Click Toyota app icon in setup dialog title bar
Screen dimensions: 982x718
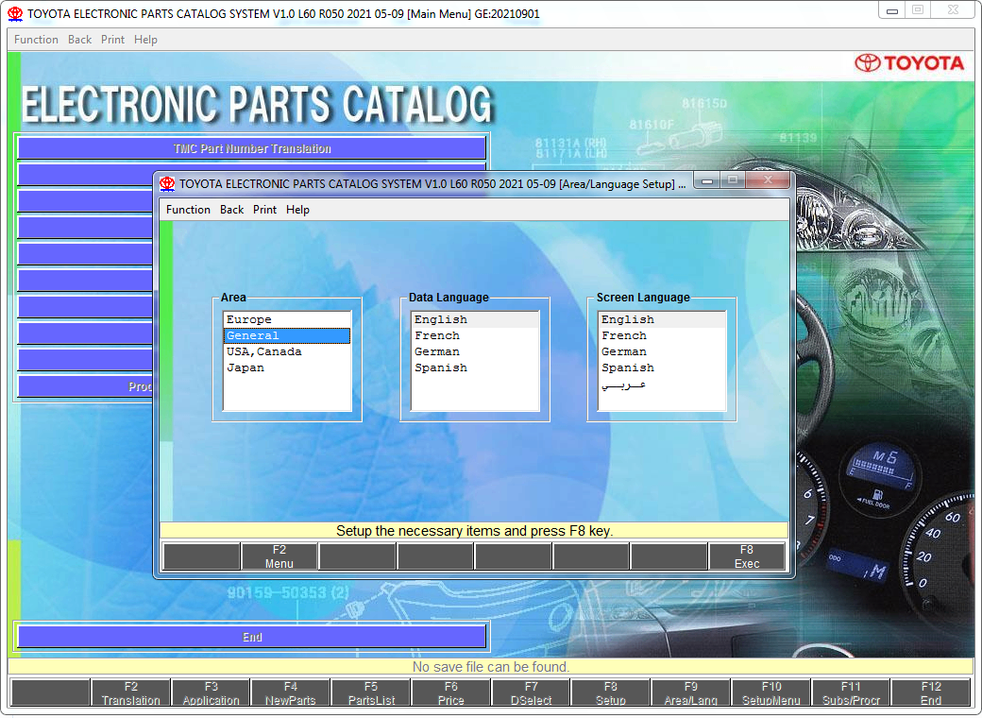(x=167, y=183)
